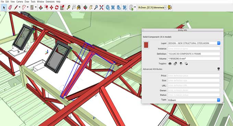Click the Definition name field

(194, 54)
